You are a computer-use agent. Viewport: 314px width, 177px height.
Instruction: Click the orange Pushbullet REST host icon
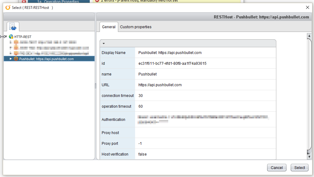[16, 59]
